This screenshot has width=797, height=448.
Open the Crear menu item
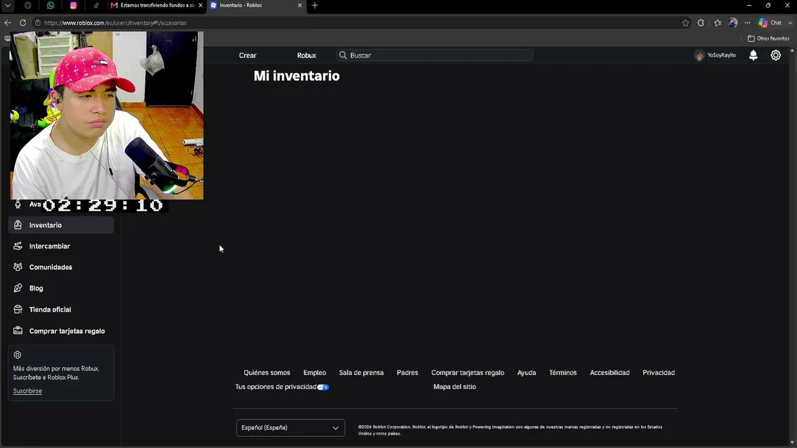(248, 55)
